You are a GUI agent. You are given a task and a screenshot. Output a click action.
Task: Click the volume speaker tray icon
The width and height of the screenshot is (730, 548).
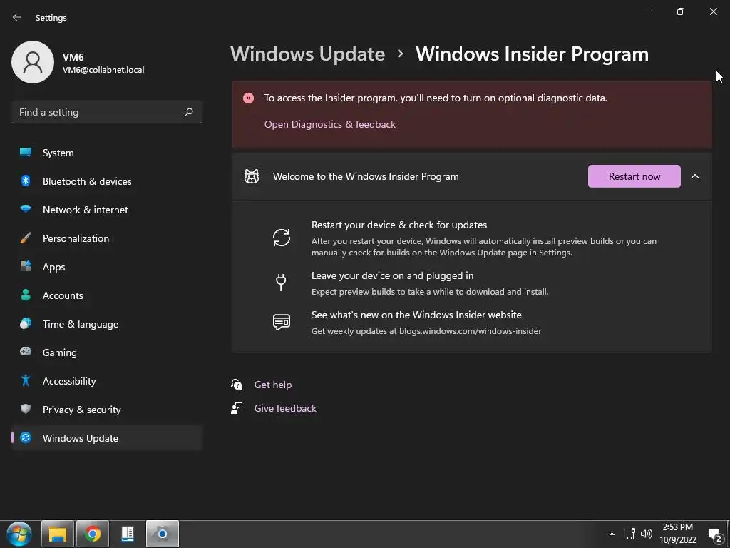tap(646, 534)
